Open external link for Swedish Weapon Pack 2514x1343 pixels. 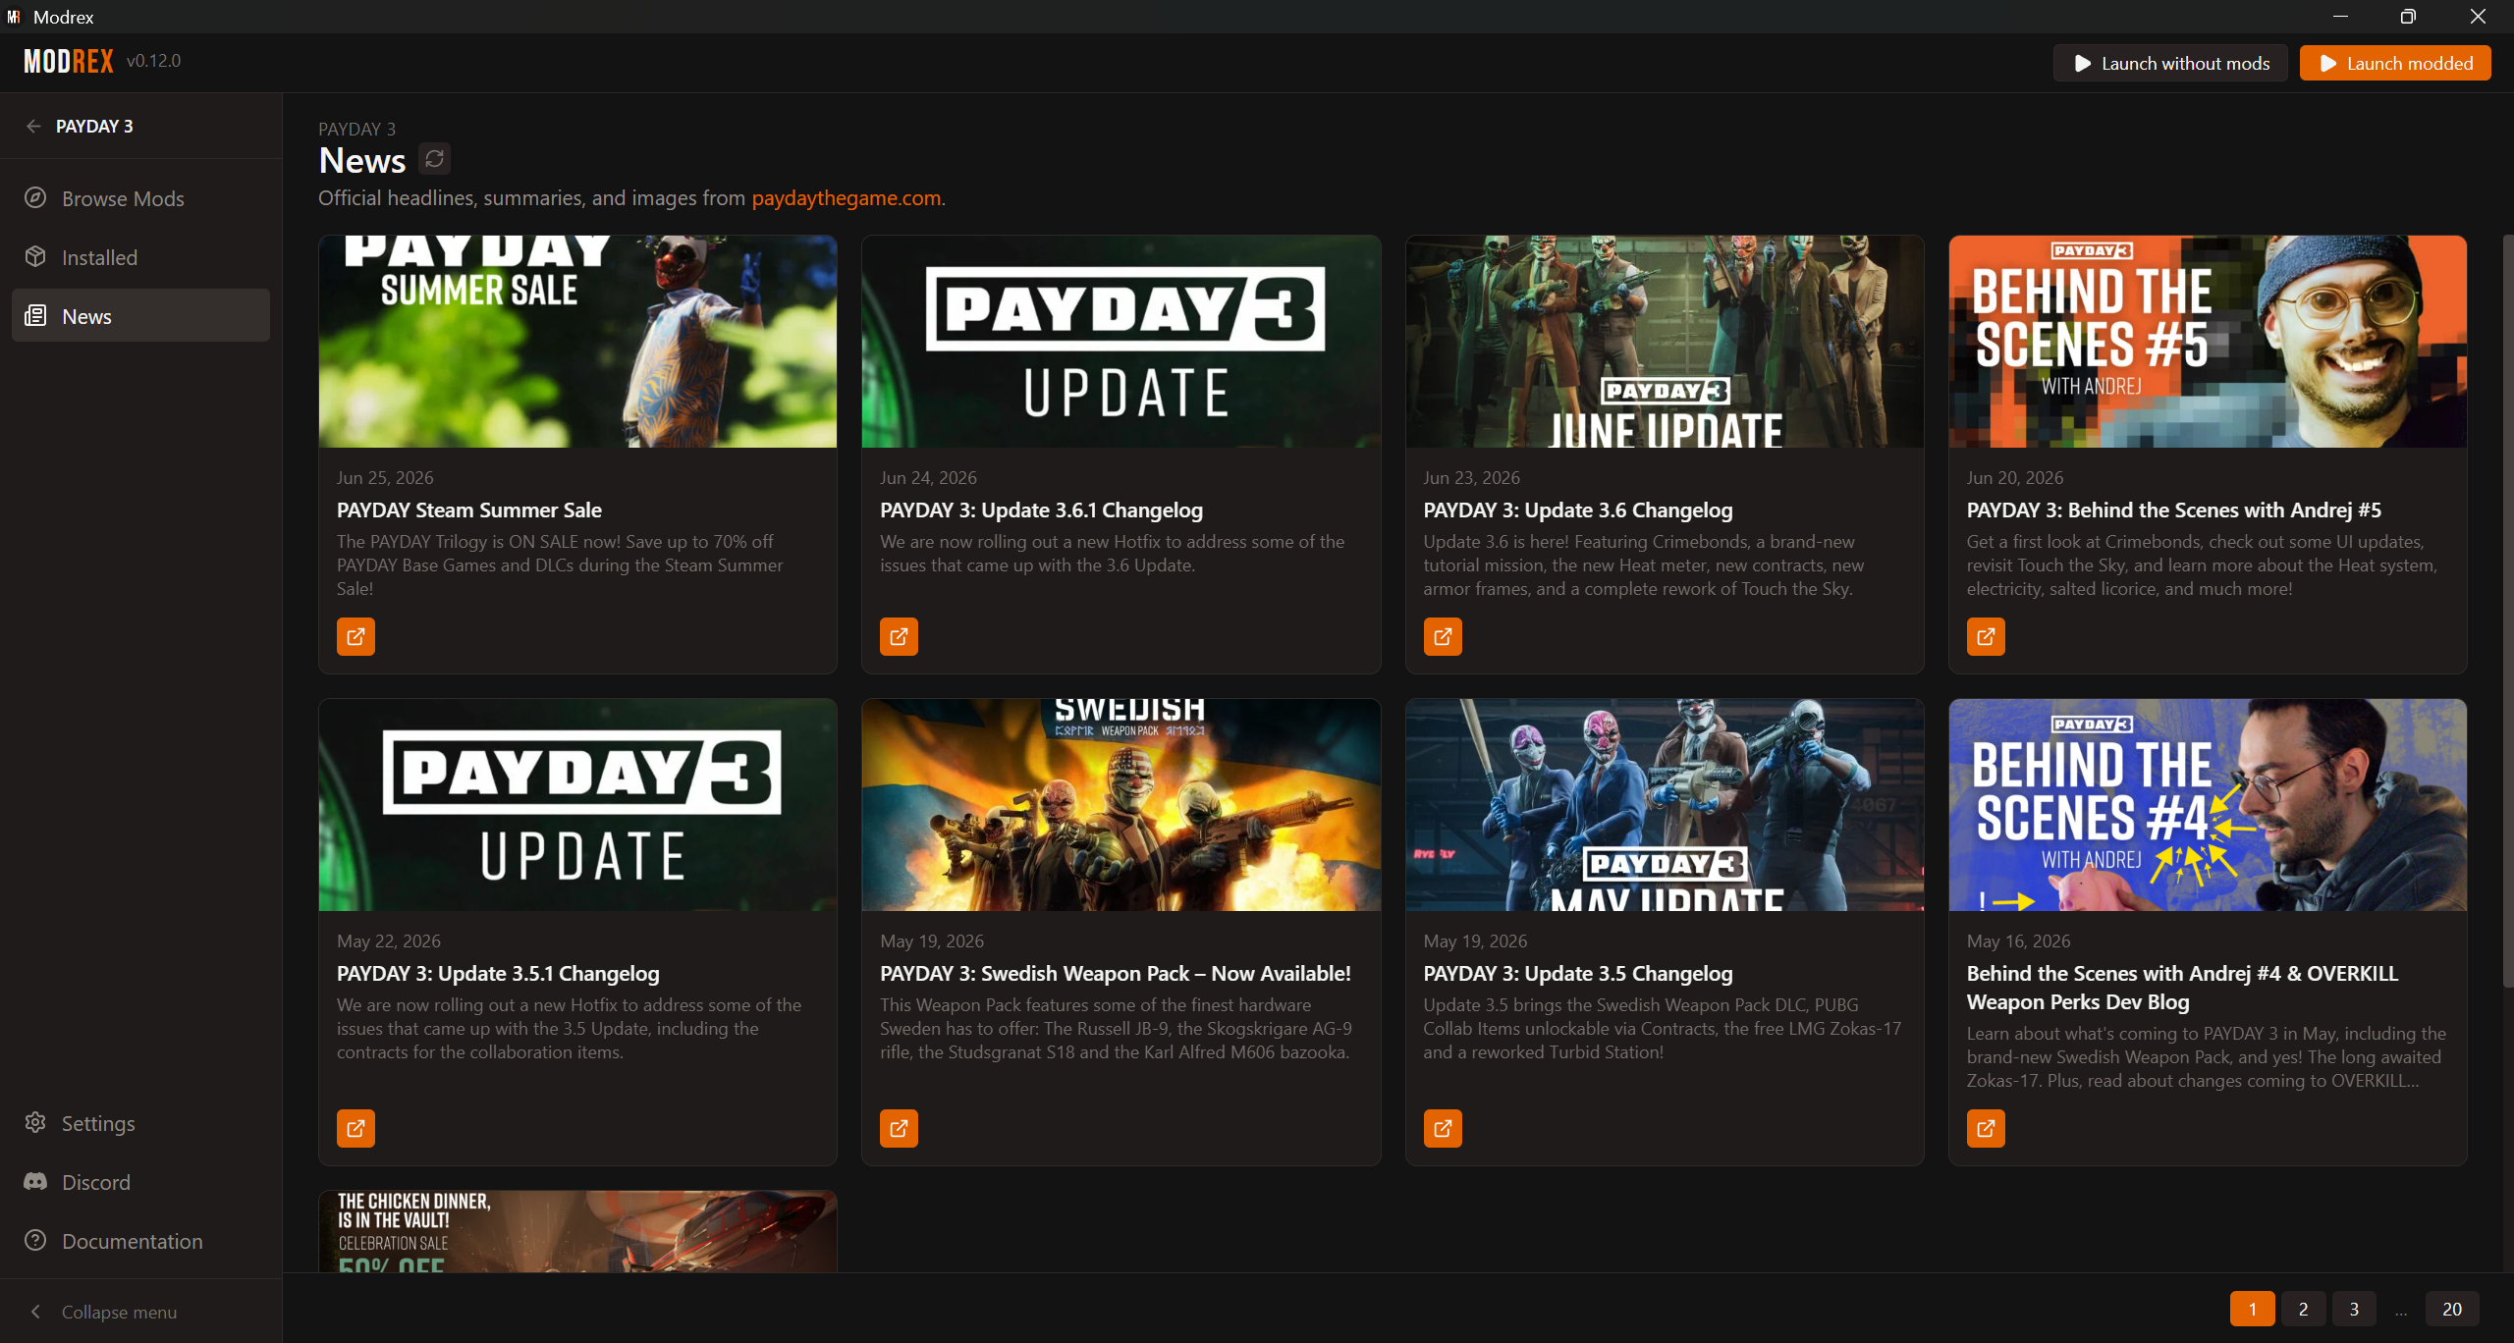click(899, 1128)
